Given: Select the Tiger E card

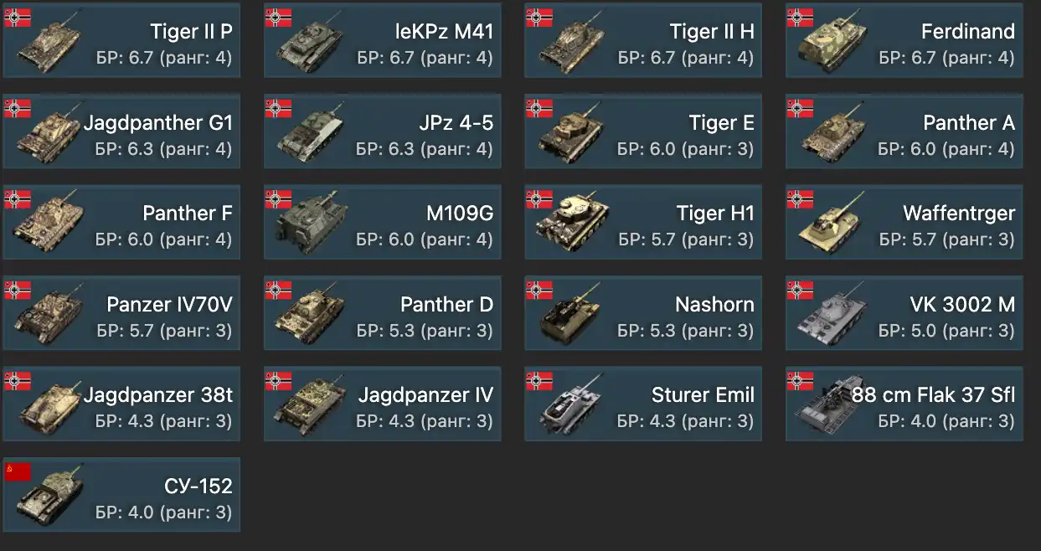Looking at the screenshot, I should (x=643, y=132).
